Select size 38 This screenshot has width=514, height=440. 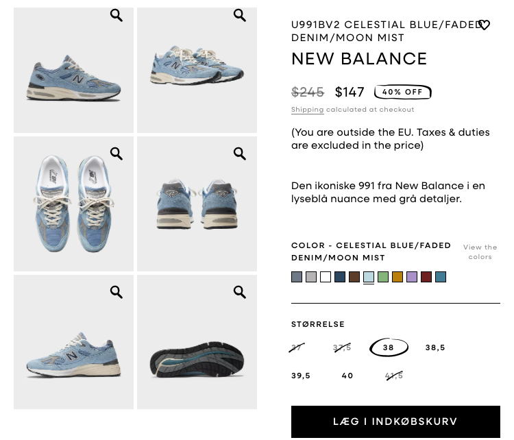coord(389,347)
